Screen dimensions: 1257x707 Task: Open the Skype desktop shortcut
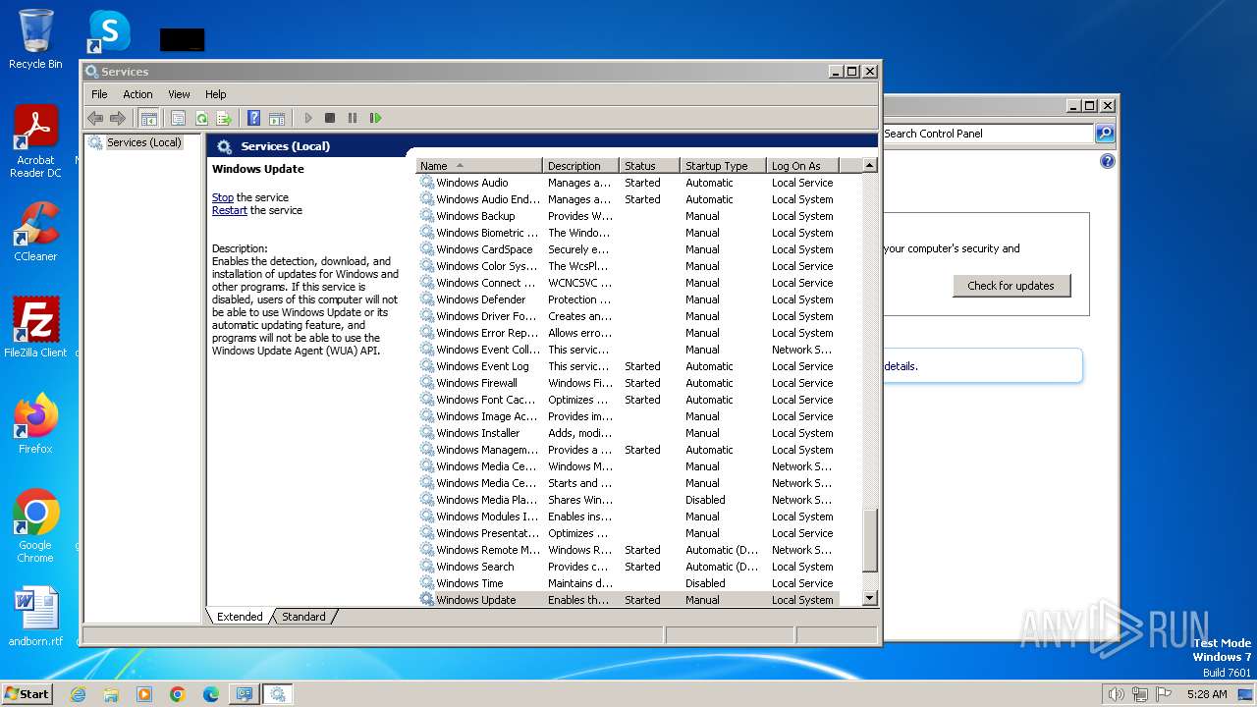point(109,31)
